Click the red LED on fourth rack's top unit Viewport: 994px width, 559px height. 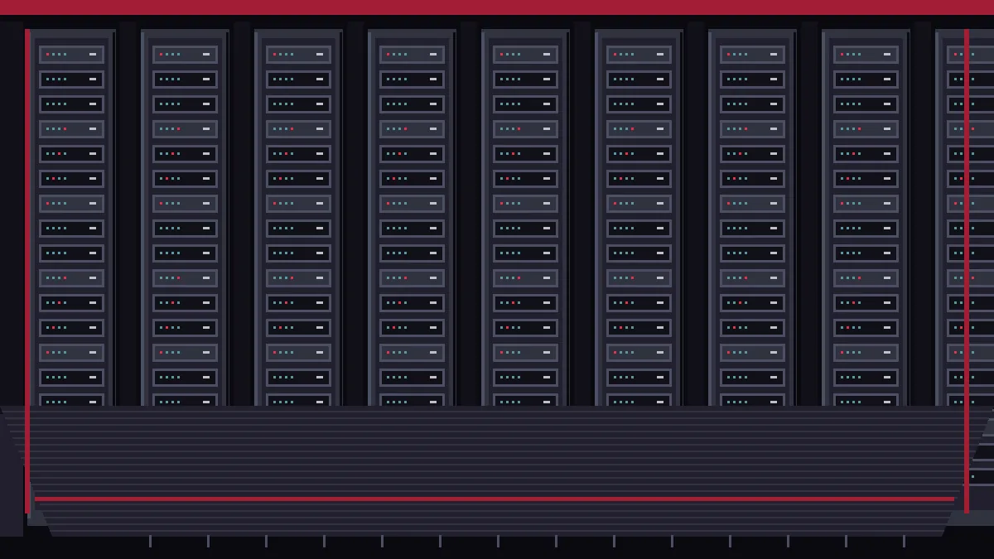point(388,55)
